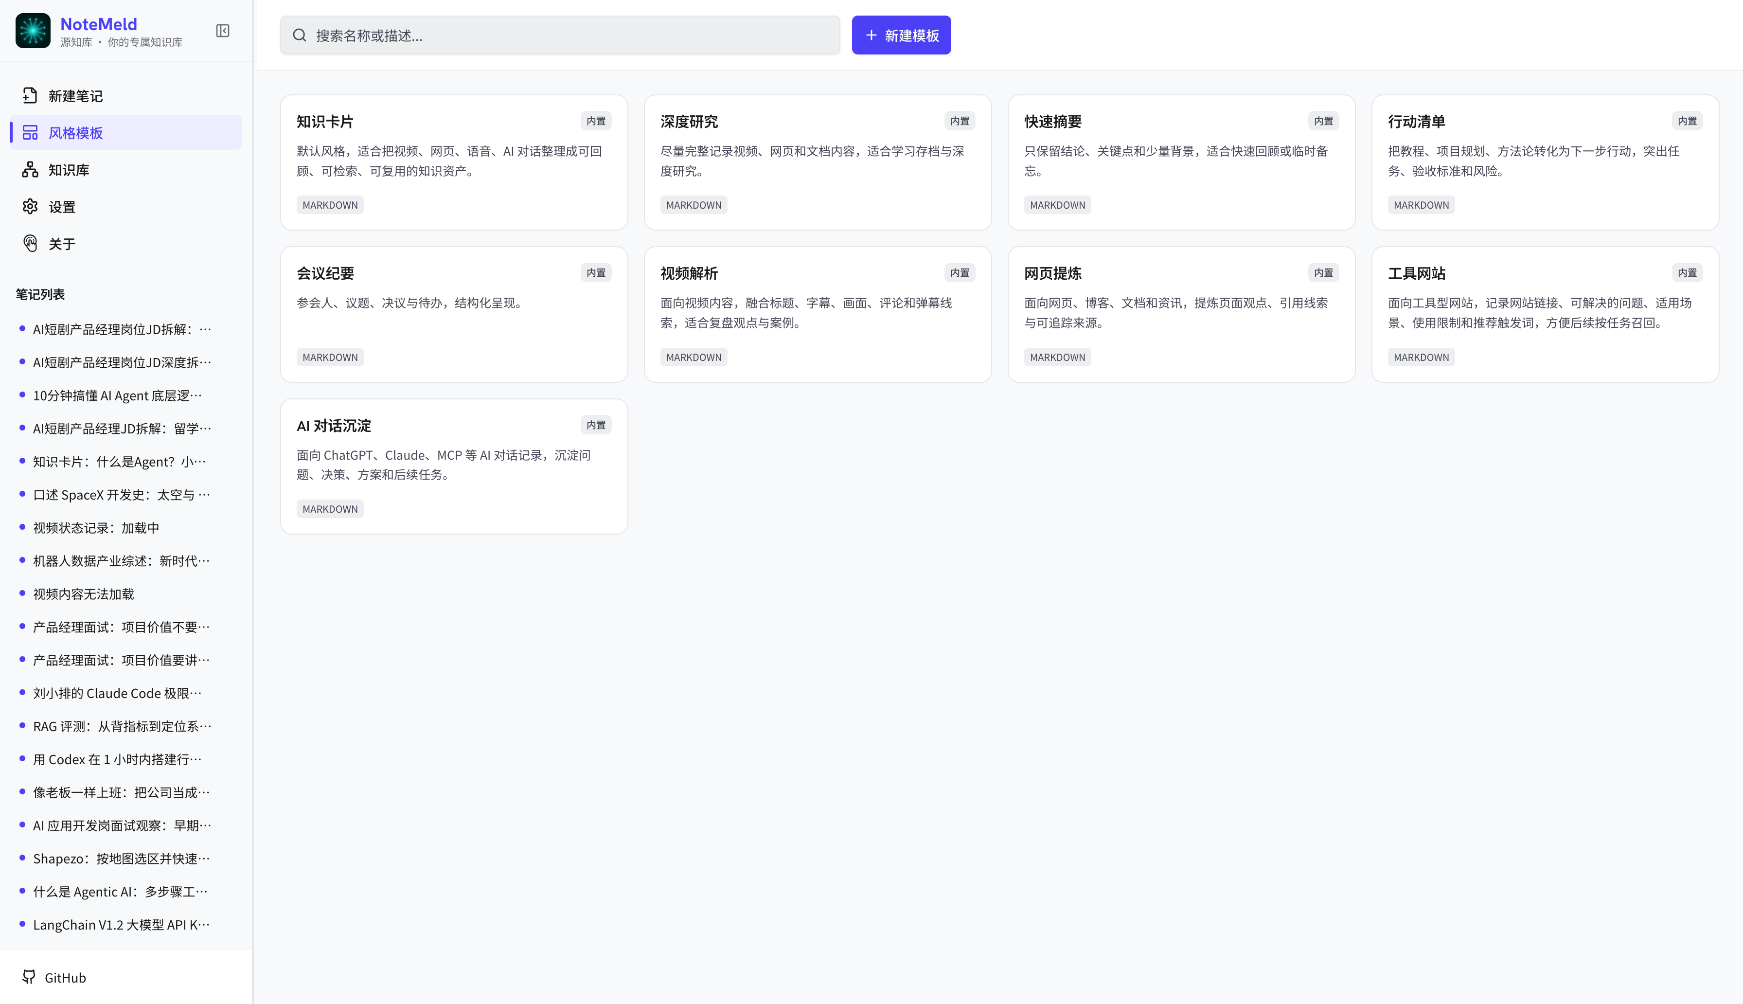Open the 知识卡片 template card
1743x1004 pixels.
coord(454,163)
